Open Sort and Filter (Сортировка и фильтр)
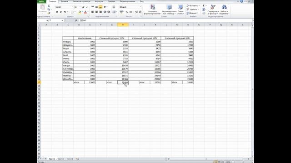Viewport: 291px width, 163px height. click(213, 10)
